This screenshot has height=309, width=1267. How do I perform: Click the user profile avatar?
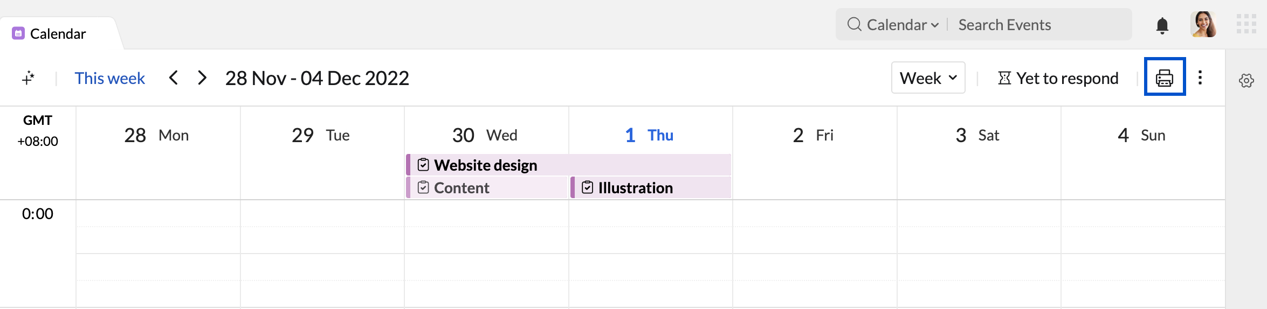tap(1203, 24)
